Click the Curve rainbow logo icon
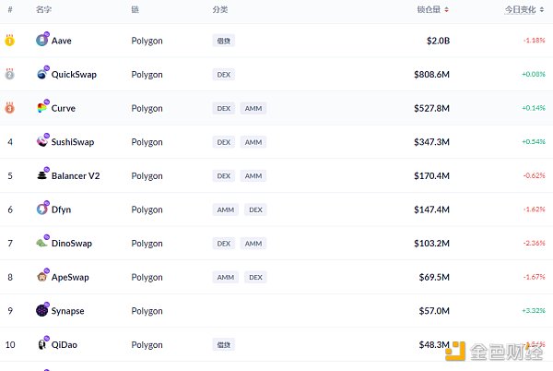This screenshot has height=371, width=553. point(42,108)
